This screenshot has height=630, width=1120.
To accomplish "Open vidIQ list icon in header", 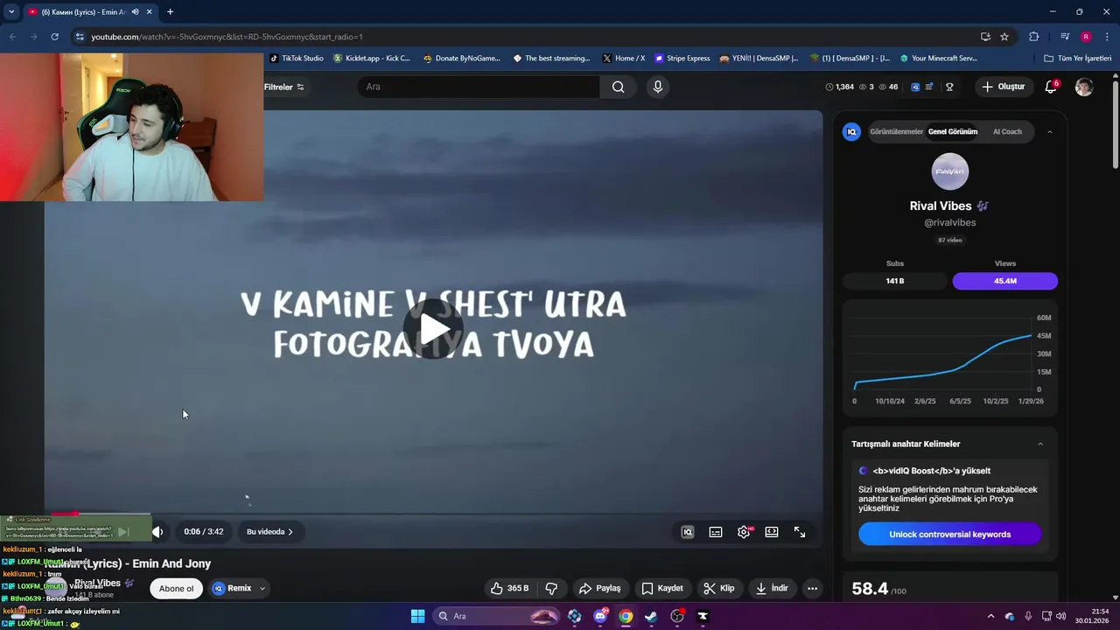I will pyautogui.click(x=929, y=87).
